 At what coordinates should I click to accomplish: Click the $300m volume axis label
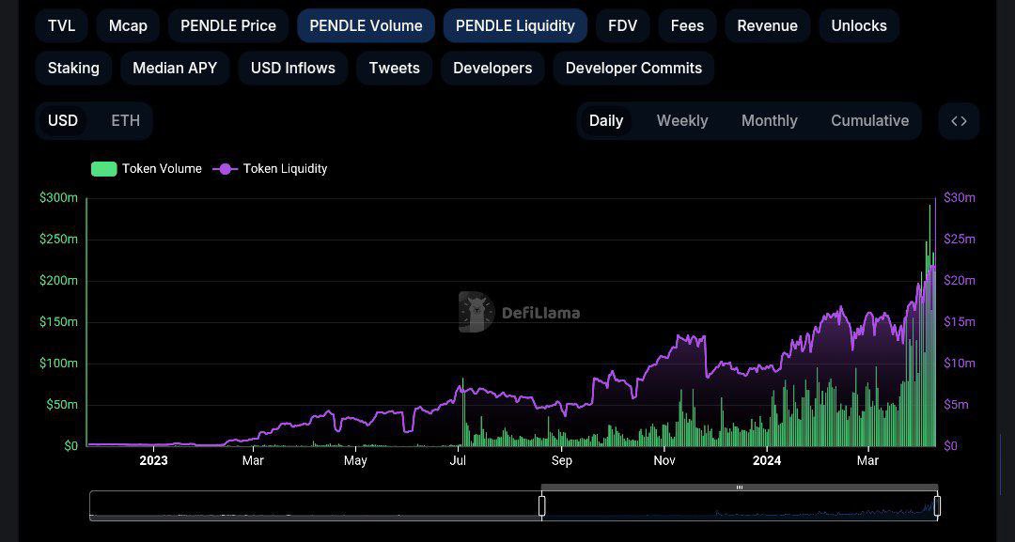point(59,198)
